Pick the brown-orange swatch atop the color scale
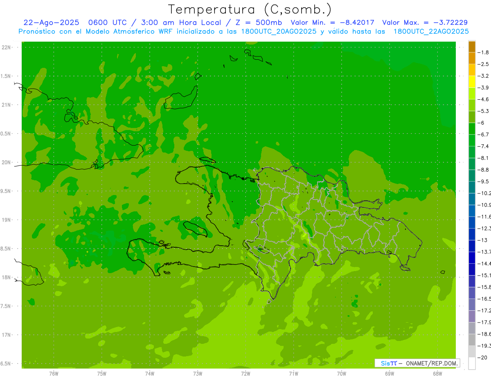The image size is (491, 379). tap(472, 47)
